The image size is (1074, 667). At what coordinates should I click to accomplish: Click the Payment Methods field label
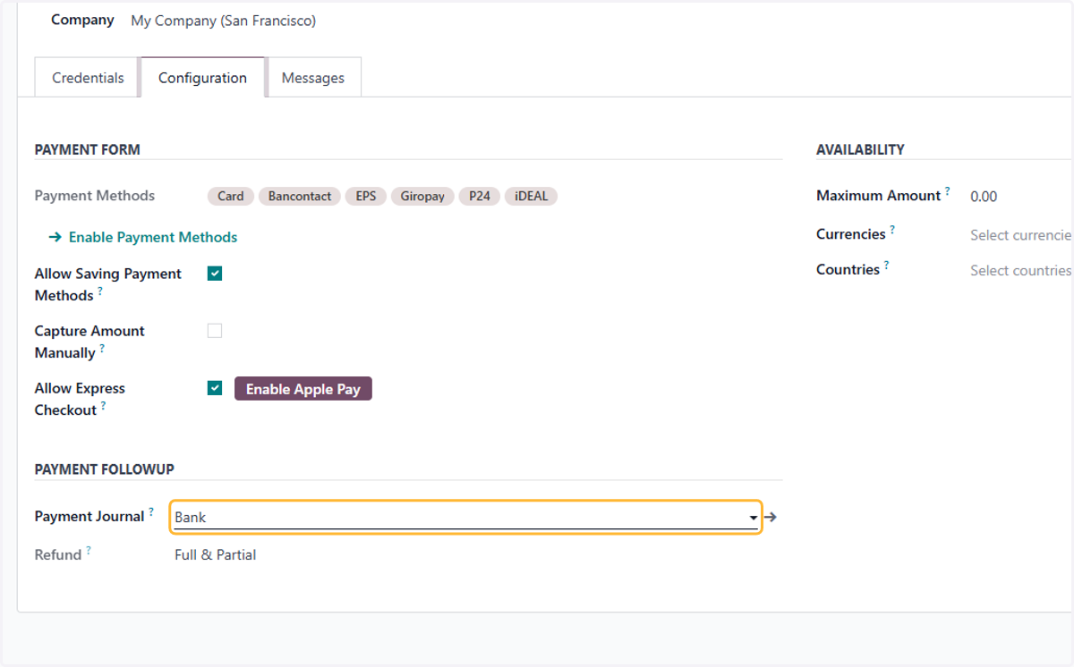95,196
